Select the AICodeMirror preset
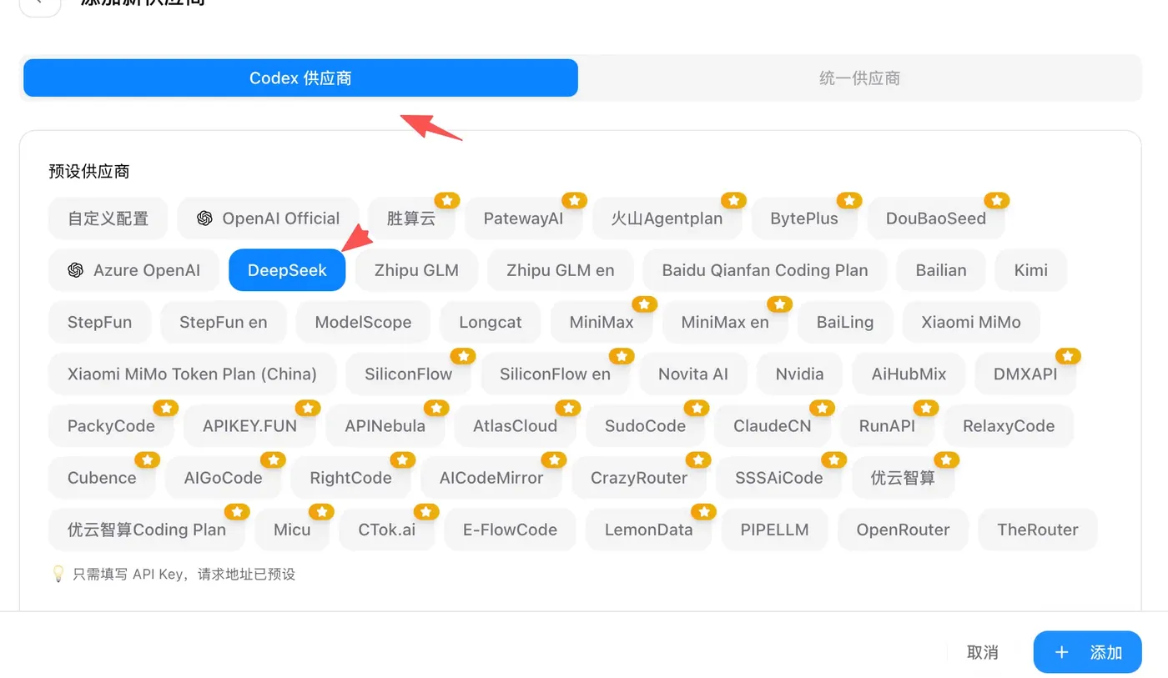This screenshot has height=678, width=1168. pos(491,477)
